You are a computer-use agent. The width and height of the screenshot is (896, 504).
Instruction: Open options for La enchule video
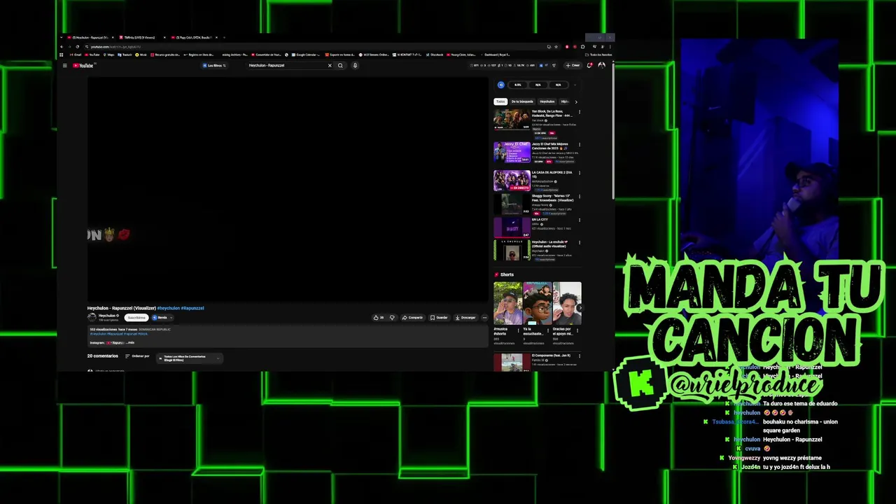point(579,243)
